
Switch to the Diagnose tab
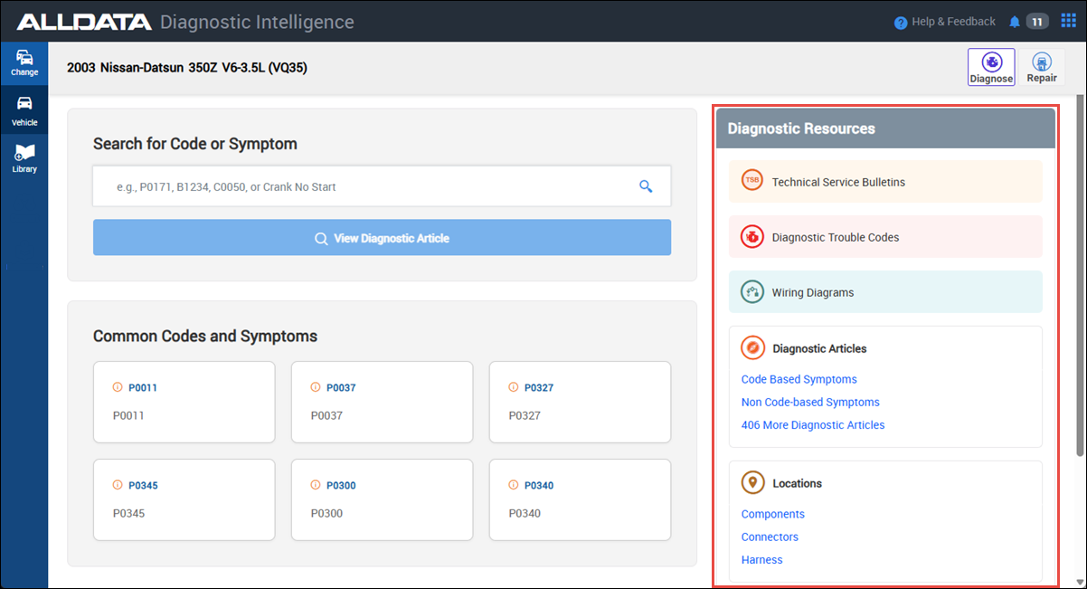pyautogui.click(x=991, y=68)
